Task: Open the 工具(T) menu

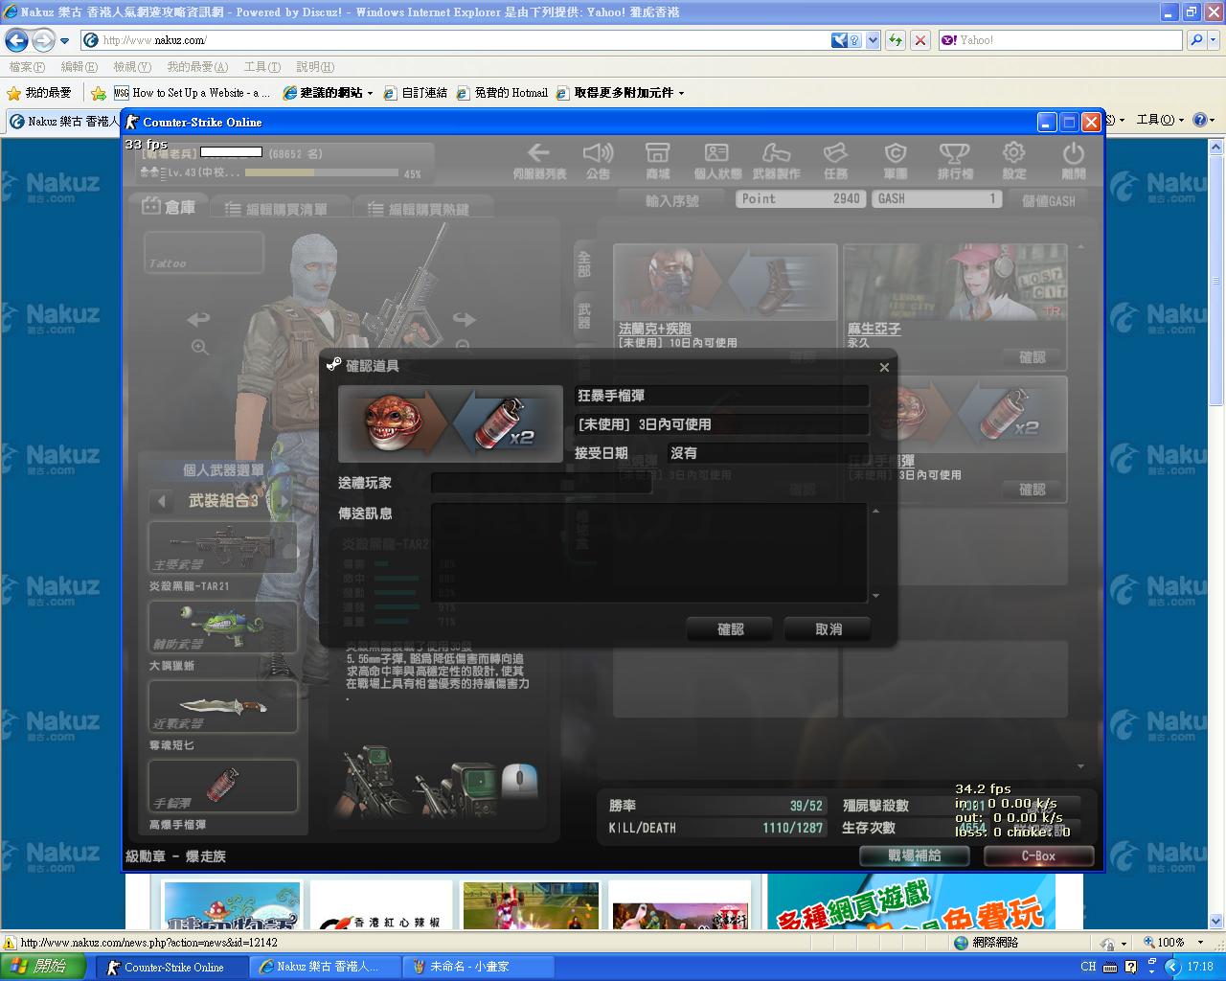Action: 262,67
